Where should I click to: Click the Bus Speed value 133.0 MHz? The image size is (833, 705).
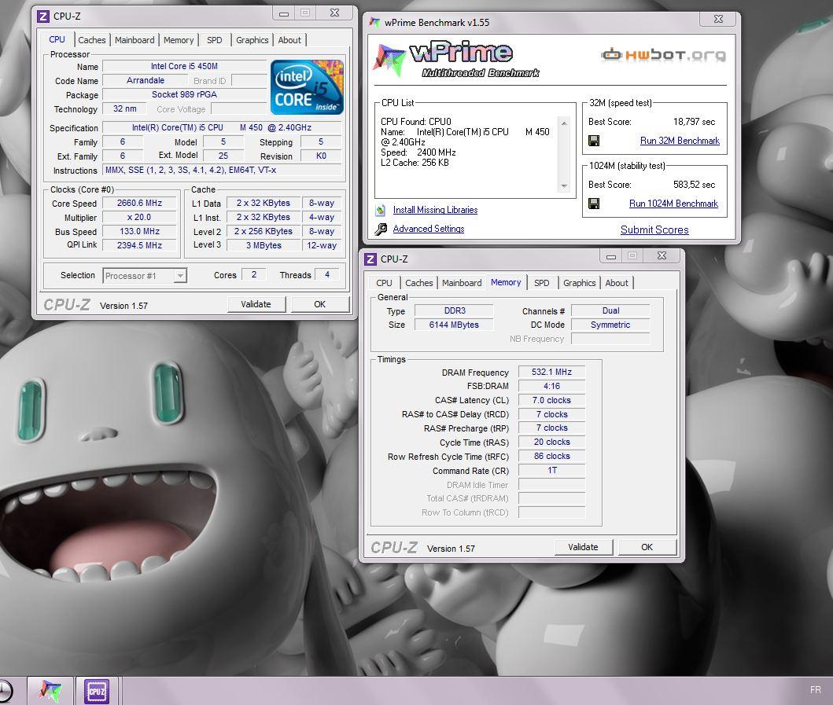(x=139, y=231)
